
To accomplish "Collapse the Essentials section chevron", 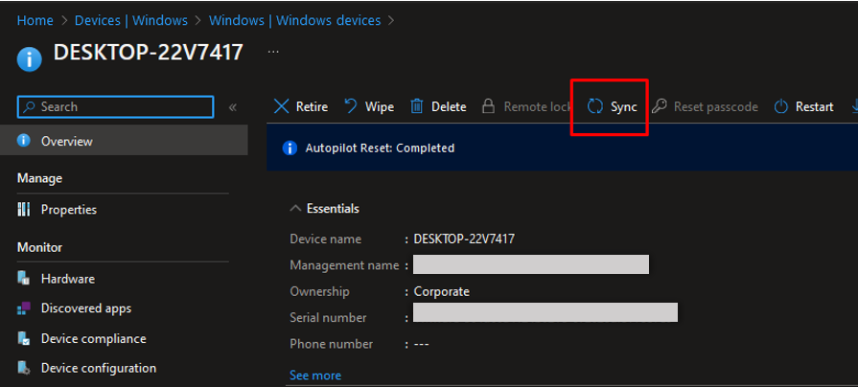I will (x=295, y=208).
